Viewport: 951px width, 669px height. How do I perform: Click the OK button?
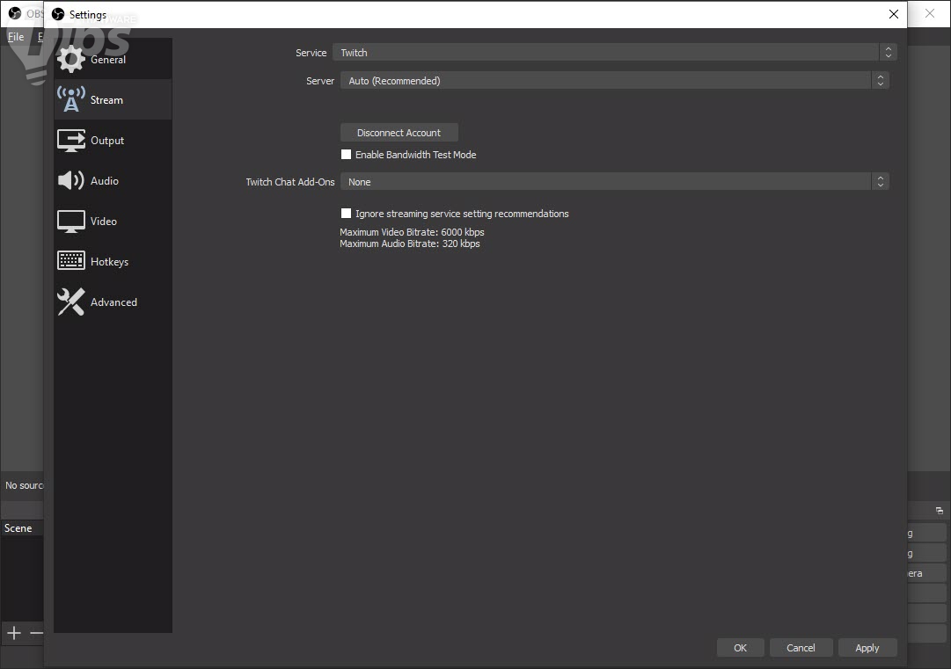coord(740,648)
